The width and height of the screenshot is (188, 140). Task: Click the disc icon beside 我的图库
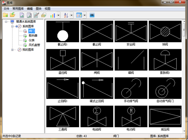(x=19, y=50)
